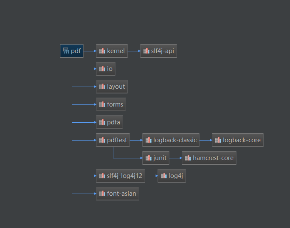Viewport: 290px width, 228px height.
Task: Select the pdf Maven module node
Action: tap(72, 51)
